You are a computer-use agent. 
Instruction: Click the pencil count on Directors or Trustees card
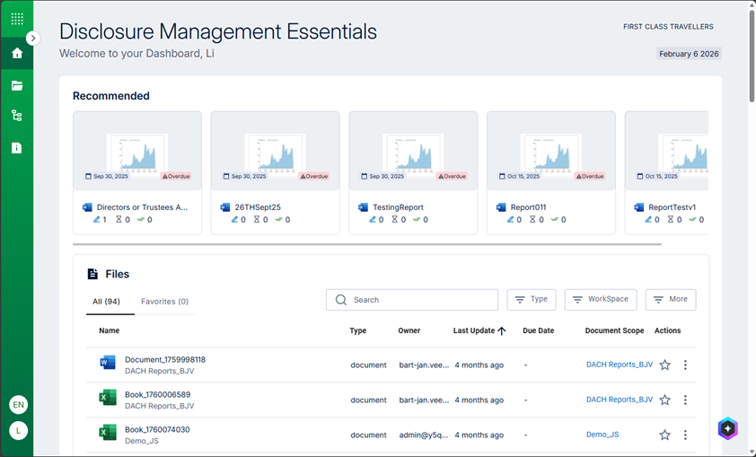pos(101,220)
